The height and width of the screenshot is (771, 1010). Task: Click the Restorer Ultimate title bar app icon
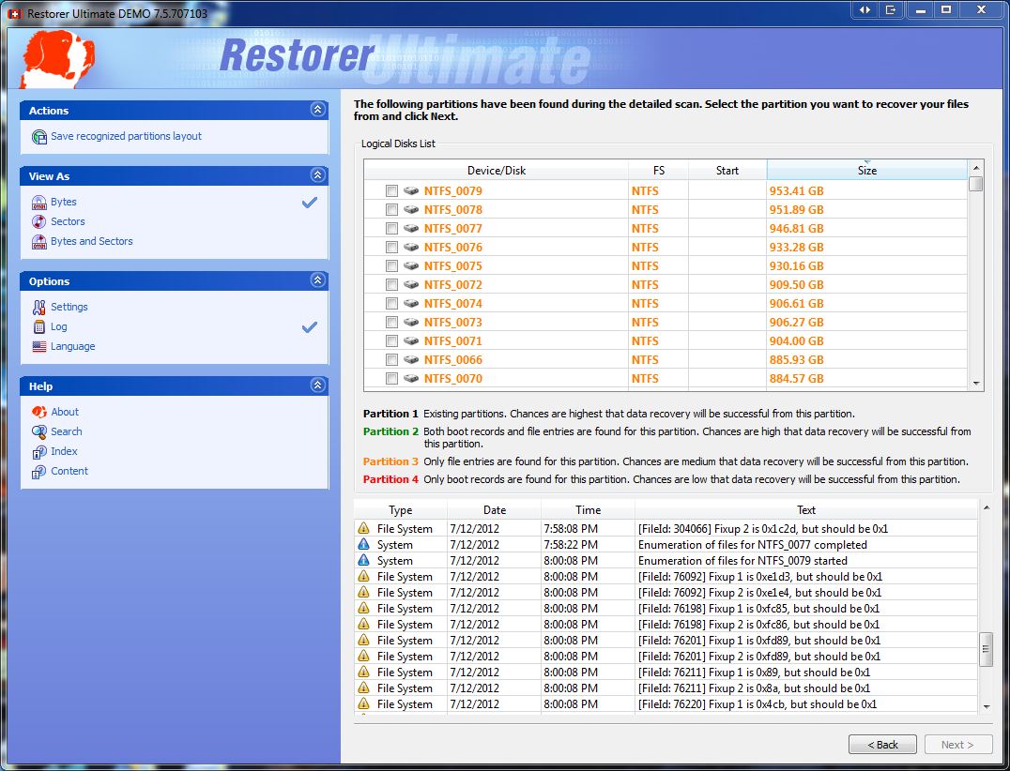pyautogui.click(x=15, y=13)
